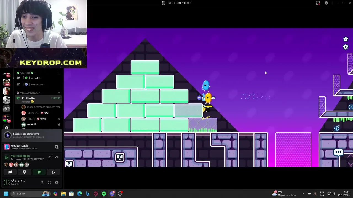Click the voice participants avatar row
353x198 pixels.
click(16, 165)
